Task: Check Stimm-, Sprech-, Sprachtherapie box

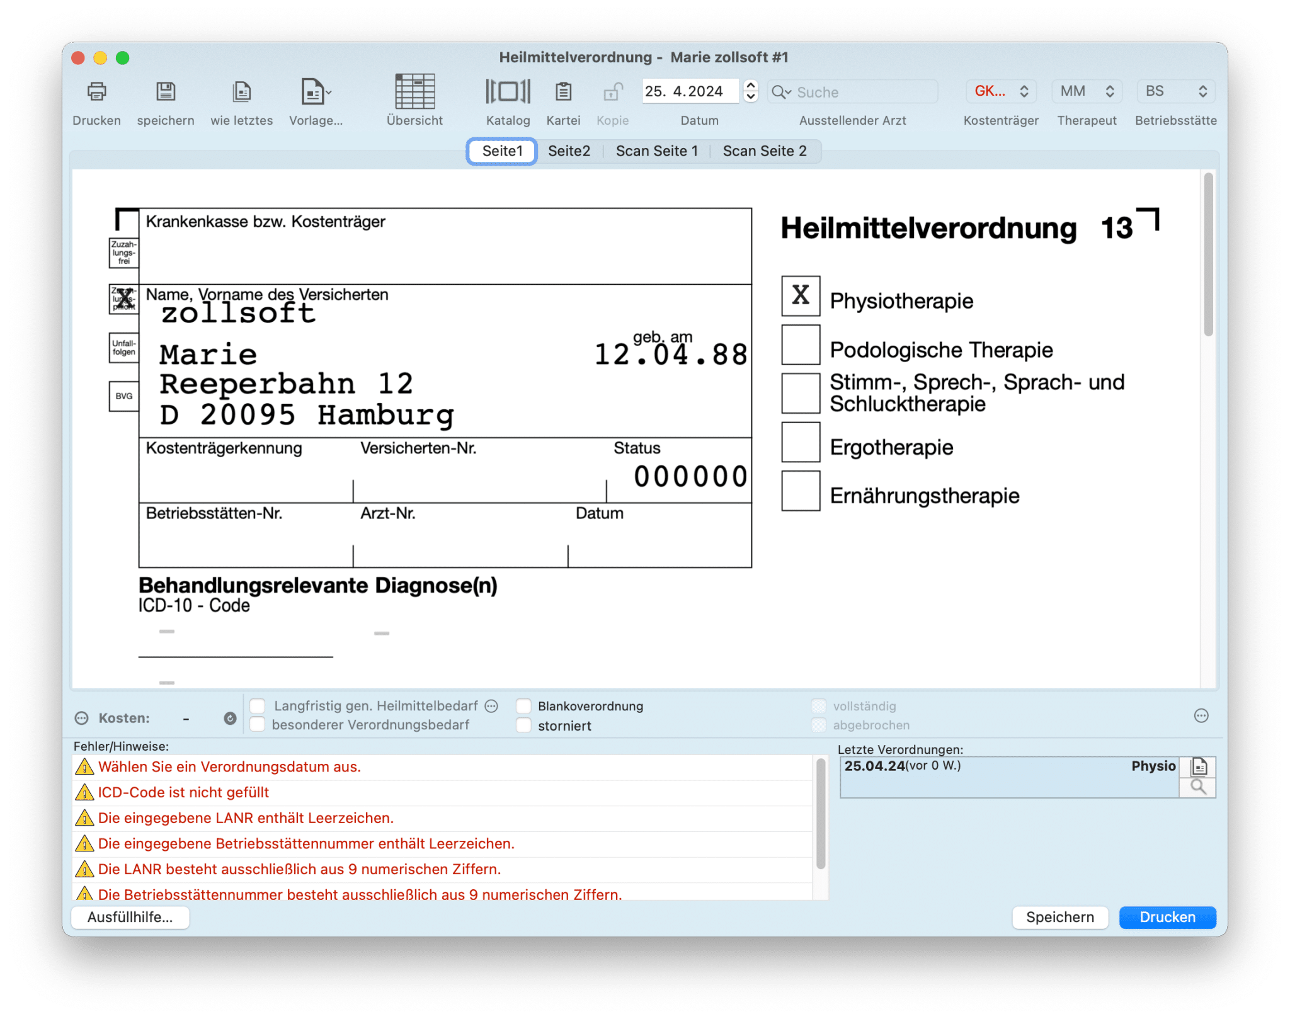Action: tap(801, 393)
